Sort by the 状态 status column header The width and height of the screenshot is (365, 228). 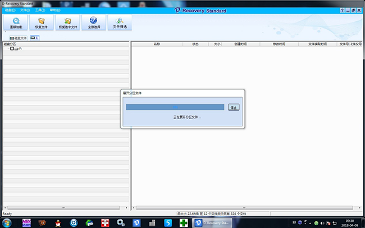pos(195,44)
